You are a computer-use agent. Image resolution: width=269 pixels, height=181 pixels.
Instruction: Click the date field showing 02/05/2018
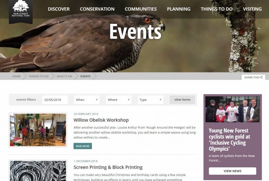55,100
